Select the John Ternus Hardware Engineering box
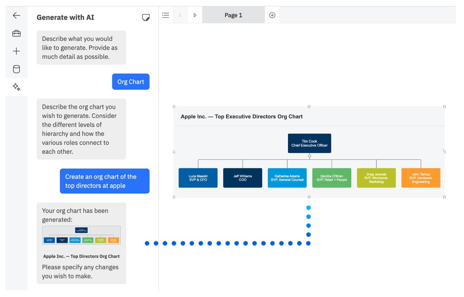The height and width of the screenshot is (297, 464). click(x=421, y=178)
